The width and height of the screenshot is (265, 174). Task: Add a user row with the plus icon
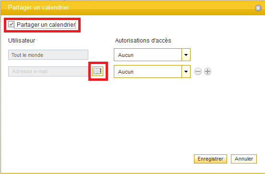click(x=207, y=72)
